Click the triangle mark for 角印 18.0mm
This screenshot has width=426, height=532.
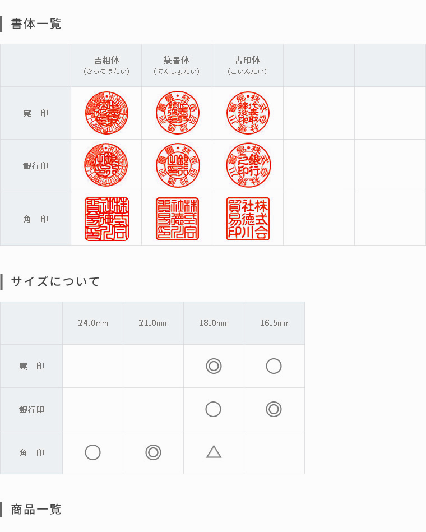[214, 452]
